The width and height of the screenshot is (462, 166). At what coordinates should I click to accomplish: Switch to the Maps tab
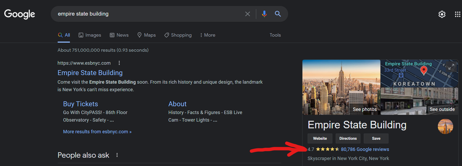[x=147, y=35]
